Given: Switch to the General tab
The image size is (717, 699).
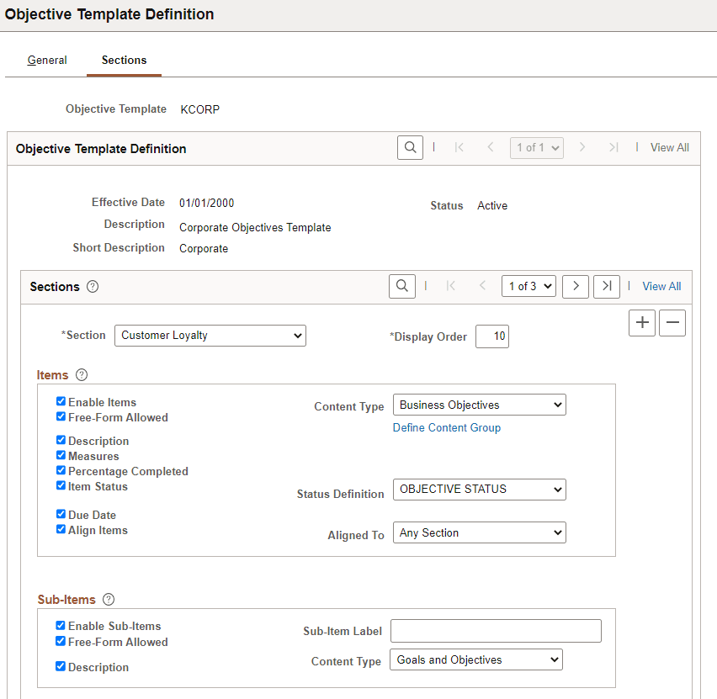Looking at the screenshot, I should (47, 60).
